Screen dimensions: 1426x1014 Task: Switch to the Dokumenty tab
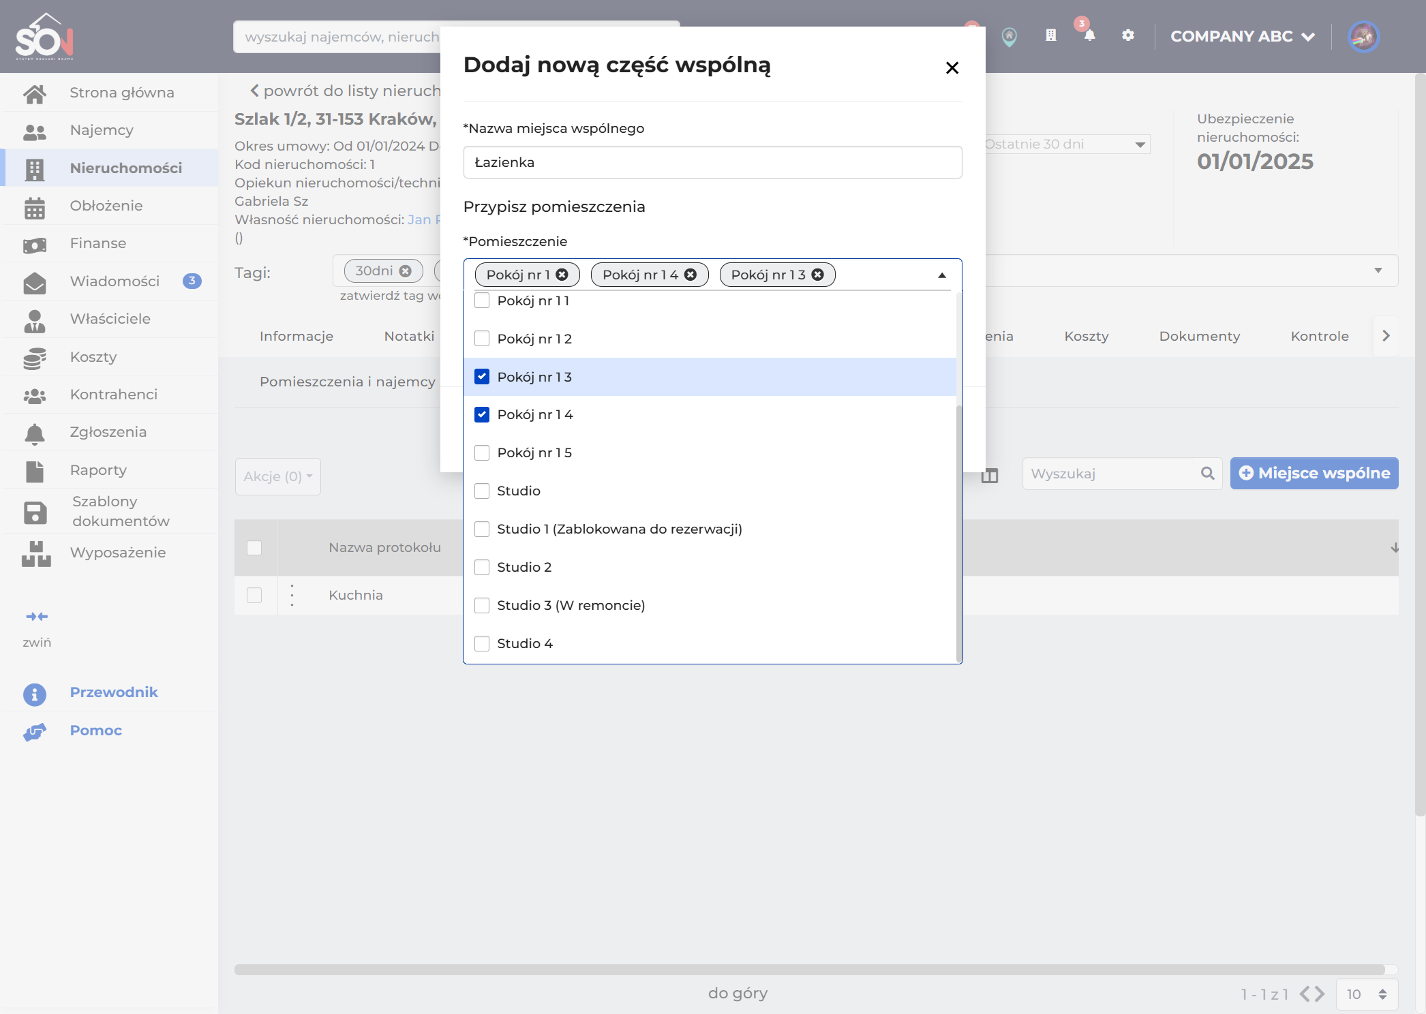[x=1199, y=336]
